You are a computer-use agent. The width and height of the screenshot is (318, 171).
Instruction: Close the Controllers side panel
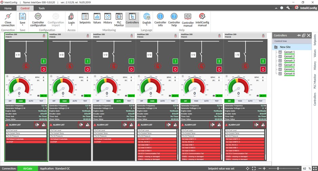click(x=309, y=35)
